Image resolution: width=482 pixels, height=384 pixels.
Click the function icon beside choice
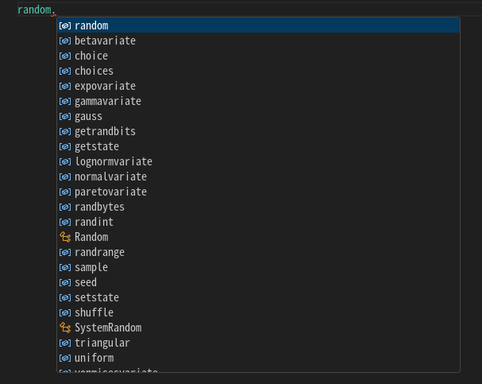(x=65, y=56)
